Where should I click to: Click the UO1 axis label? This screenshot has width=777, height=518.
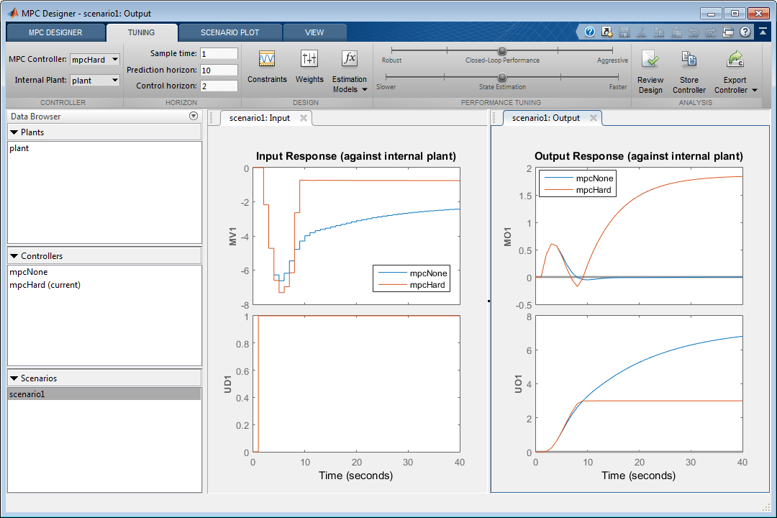518,384
